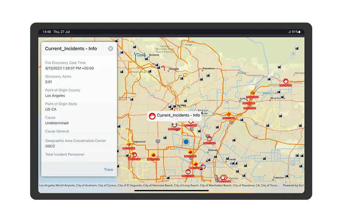
Task: Select the highlighted fire incident below the callout
Action: (174, 125)
